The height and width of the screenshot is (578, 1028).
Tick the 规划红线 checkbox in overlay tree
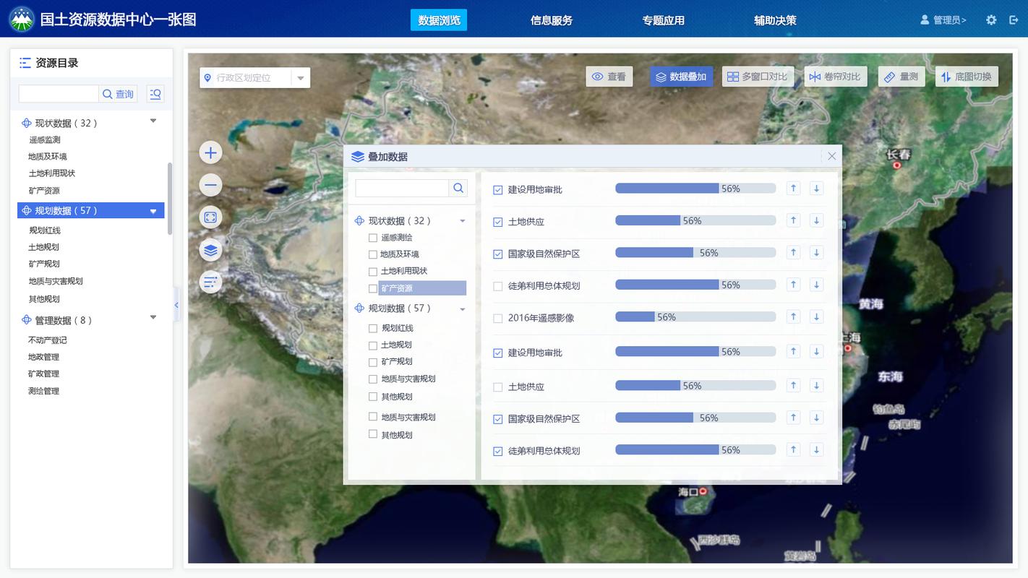click(373, 328)
